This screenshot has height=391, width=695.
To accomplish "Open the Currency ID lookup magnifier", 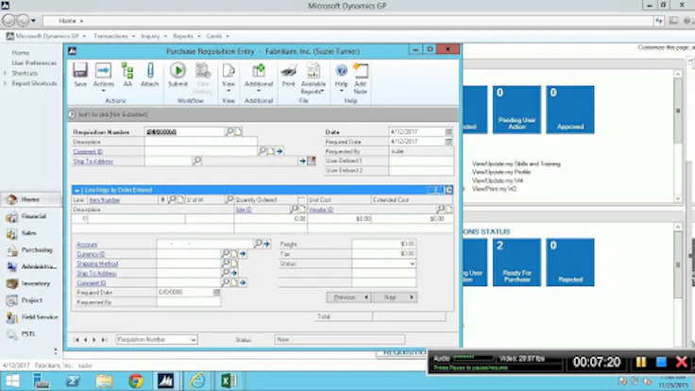I will coord(226,253).
